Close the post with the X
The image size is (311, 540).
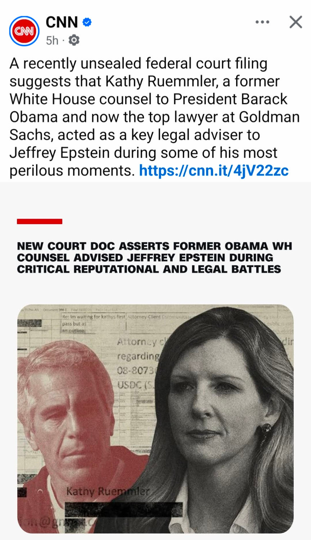point(296,22)
